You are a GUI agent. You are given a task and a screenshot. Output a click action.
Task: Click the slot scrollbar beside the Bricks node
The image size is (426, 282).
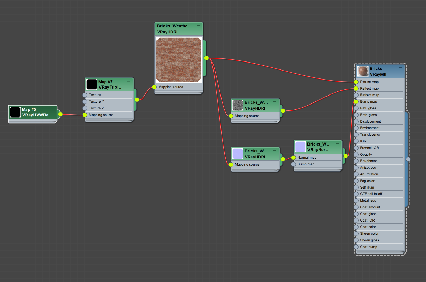(408, 159)
